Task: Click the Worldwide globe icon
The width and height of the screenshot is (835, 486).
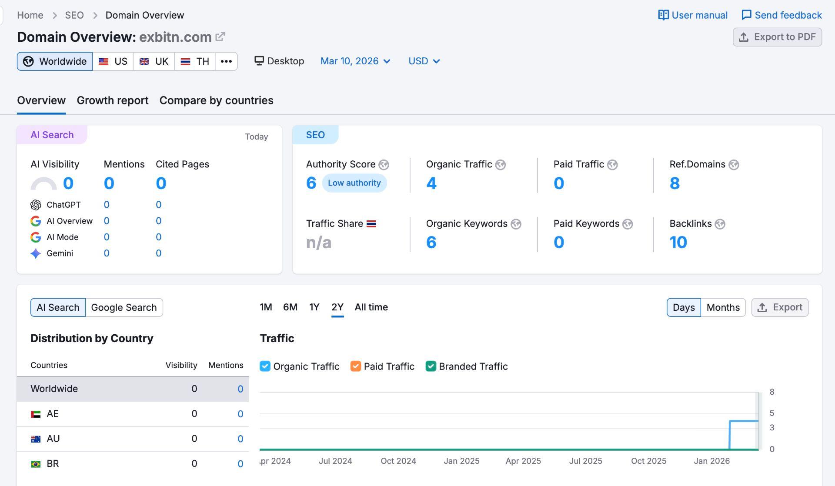Action: (x=28, y=61)
